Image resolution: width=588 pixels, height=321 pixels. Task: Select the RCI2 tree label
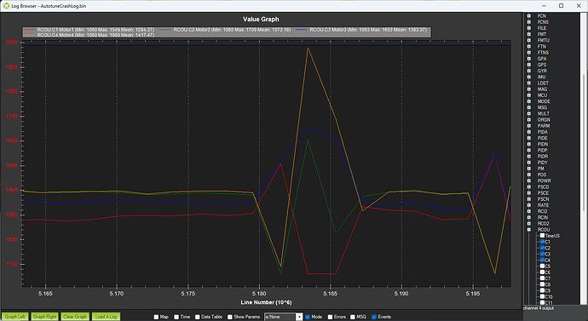click(x=542, y=211)
